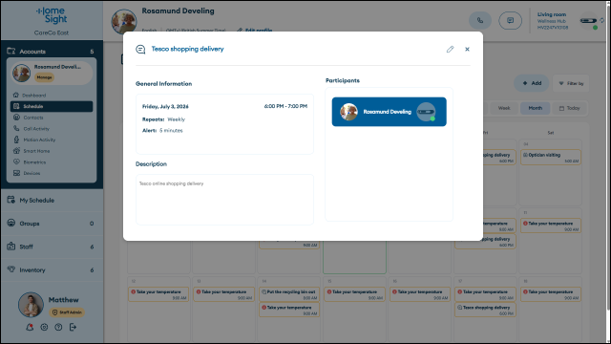611x344 pixels.
Task: Open the Tesco shopping delivery event on day 17
Action: pyautogui.click(x=485, y=310)
